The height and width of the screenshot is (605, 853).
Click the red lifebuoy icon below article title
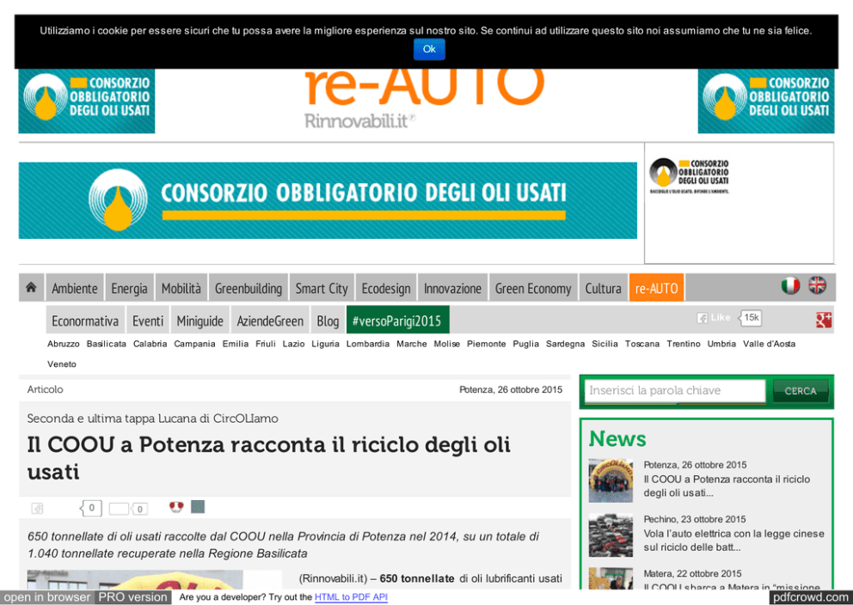(x=177, y=507)
